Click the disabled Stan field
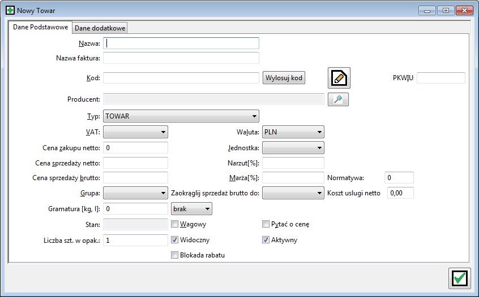479x297 pixels. [136, 225]
